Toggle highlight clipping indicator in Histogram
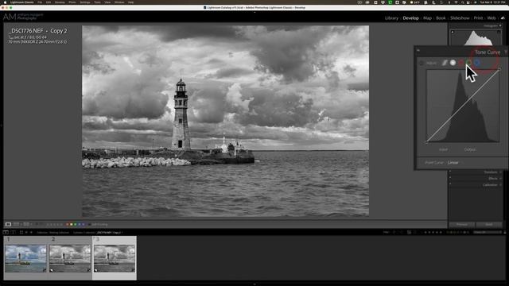509x286 pixels. click(499, 32)
